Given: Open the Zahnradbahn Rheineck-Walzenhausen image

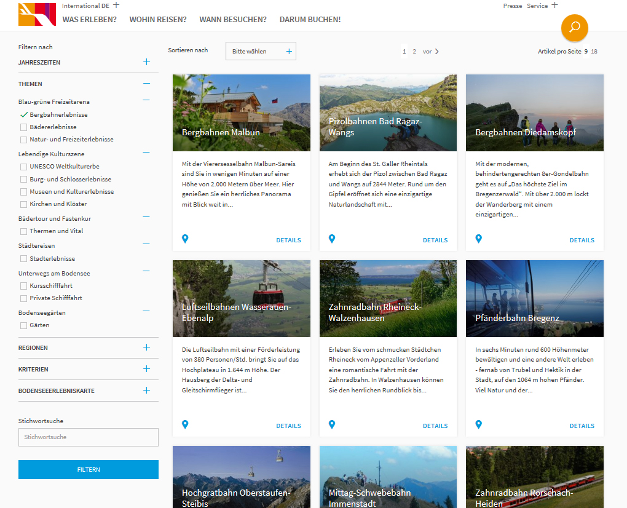Looking at the screenshot, I should pyautogui.click(x=388, y=298).
